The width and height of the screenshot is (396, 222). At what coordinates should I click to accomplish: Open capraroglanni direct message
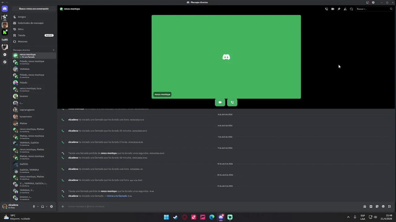tap(34, 110)
